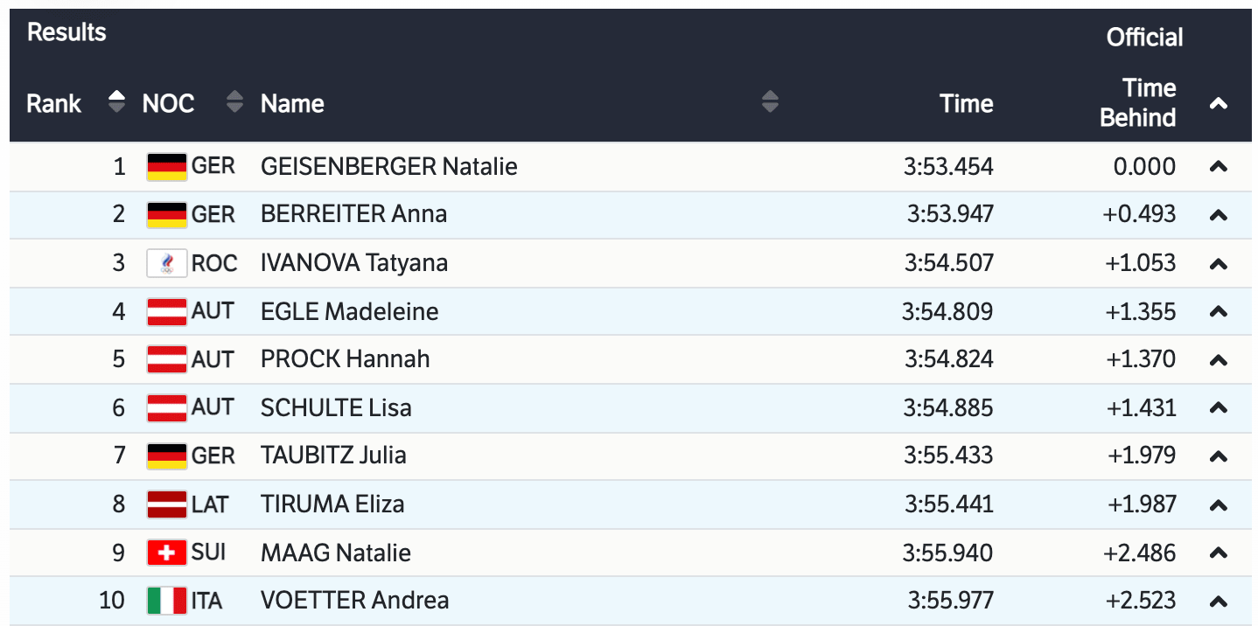Click the Germany flag beside GEISENBERGER Natalie

166,166
